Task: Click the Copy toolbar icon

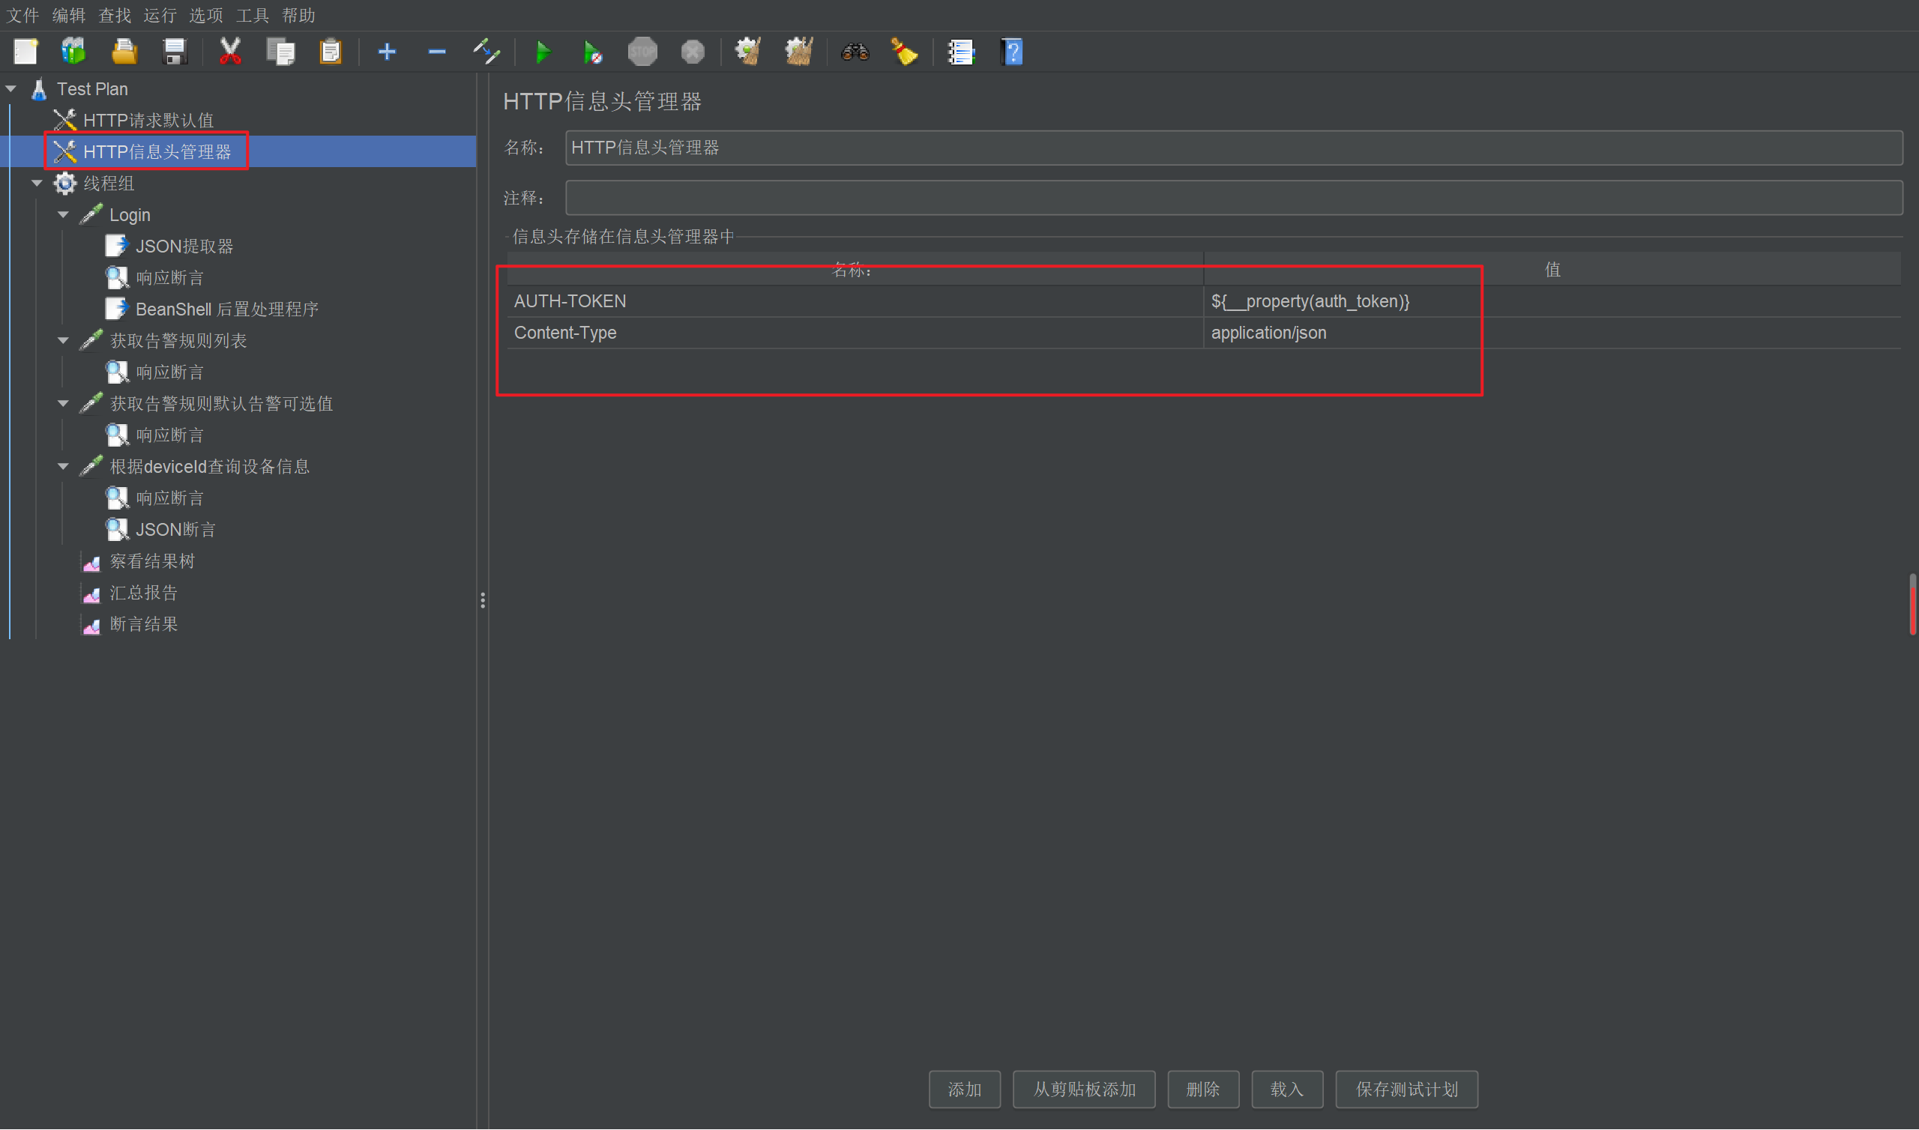Action: tap(280, 52)
